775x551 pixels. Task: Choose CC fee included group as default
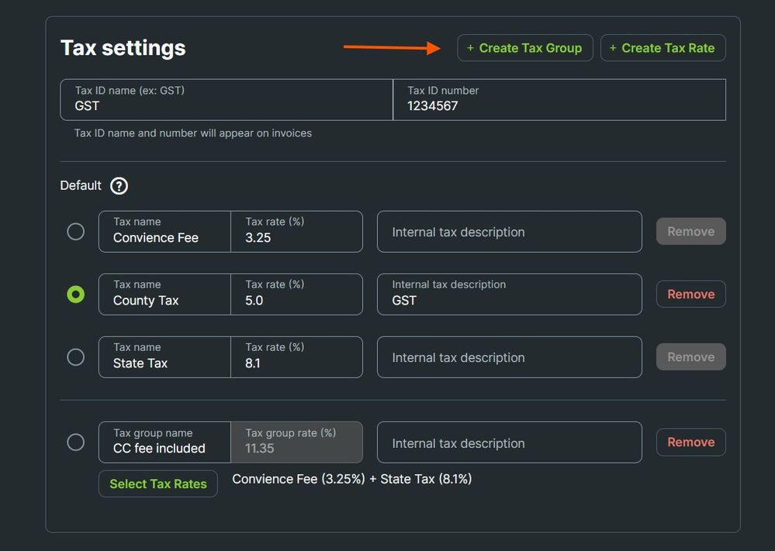coord(76,443)
